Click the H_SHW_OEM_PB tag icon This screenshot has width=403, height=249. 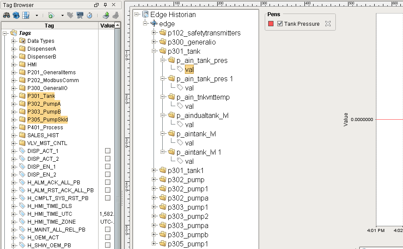[x=22, y=245]
